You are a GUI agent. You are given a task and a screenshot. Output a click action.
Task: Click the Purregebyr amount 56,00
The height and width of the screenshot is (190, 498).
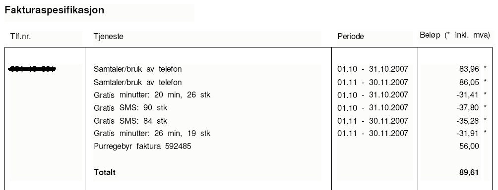click(x=469, y=146)
